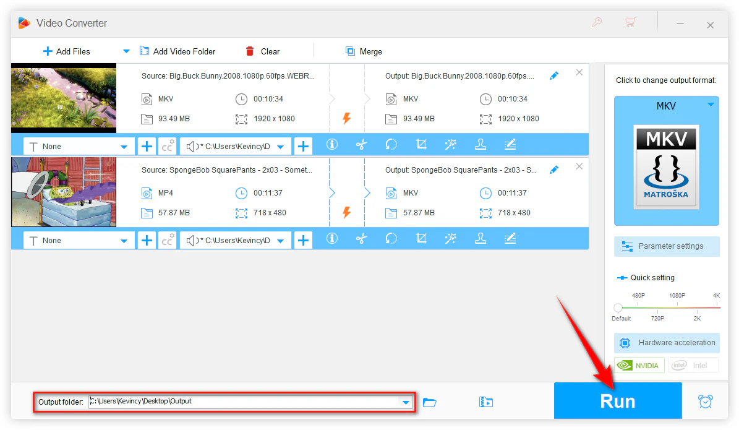Click Add Files in the top toolbar
The height and width of the screenshot is (430, 739).
click(66, 51)
